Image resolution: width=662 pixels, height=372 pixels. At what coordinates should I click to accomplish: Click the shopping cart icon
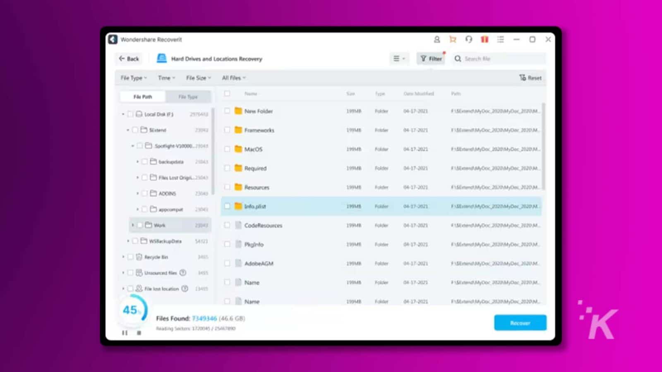453,39
